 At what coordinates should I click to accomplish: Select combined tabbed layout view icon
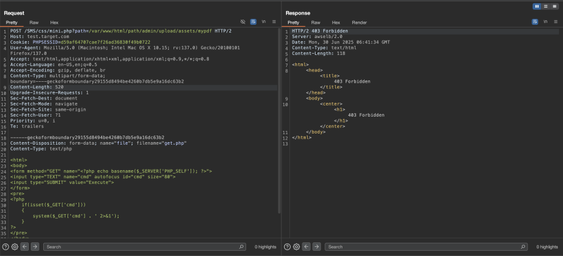tap(554, 7)
